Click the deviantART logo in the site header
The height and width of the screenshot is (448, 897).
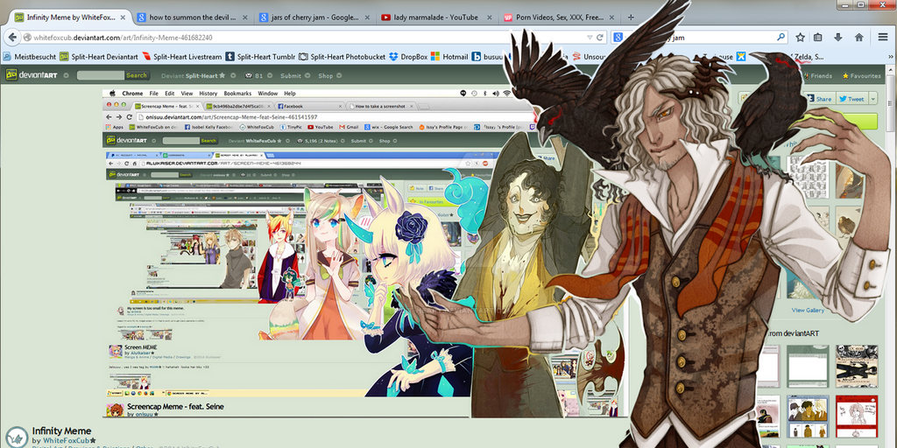32,75
